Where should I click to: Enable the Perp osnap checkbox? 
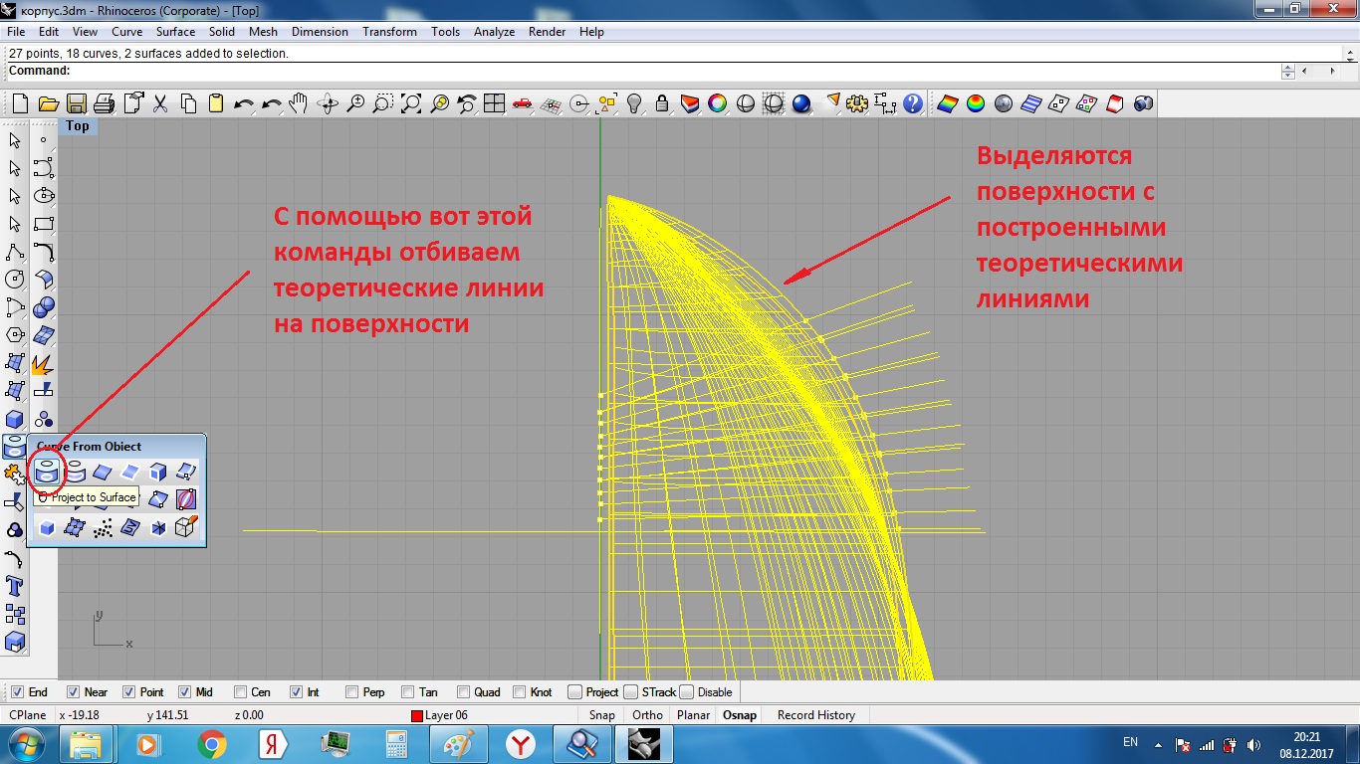(x=352, y=692)
